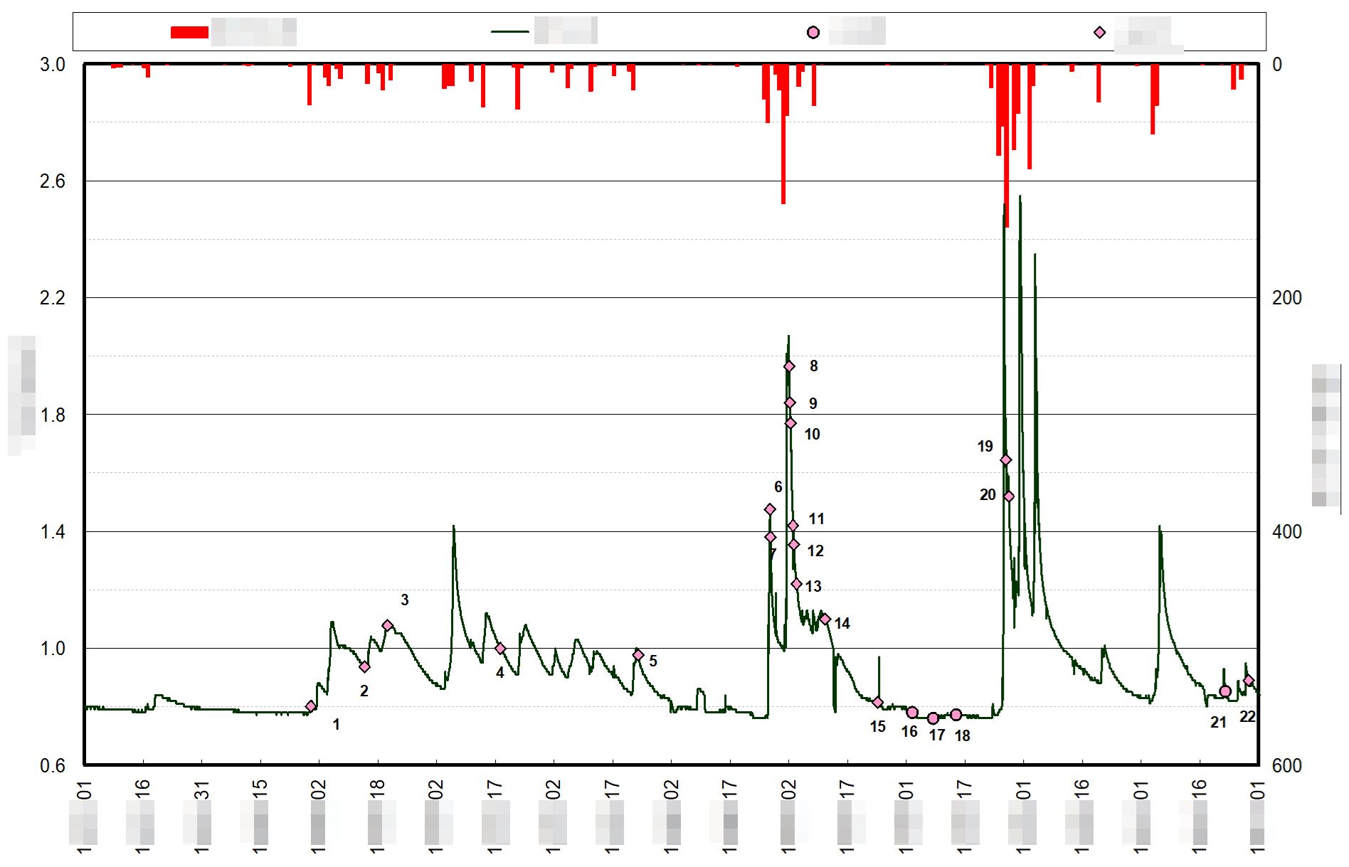
Task: Select the diamond data point labeled 8
Action: click(x=789, y=366)
